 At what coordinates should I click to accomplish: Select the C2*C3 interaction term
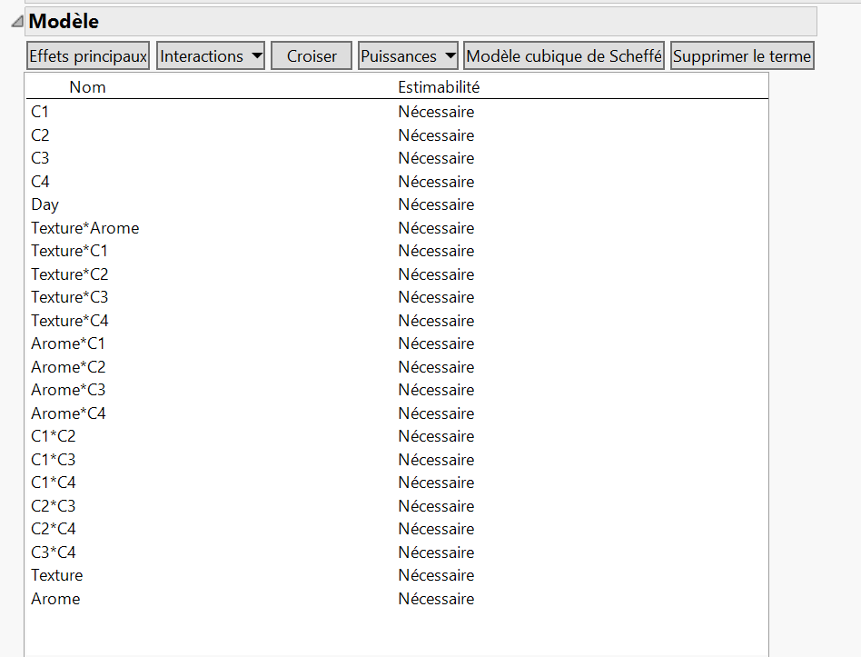click(x=54, y=506)
